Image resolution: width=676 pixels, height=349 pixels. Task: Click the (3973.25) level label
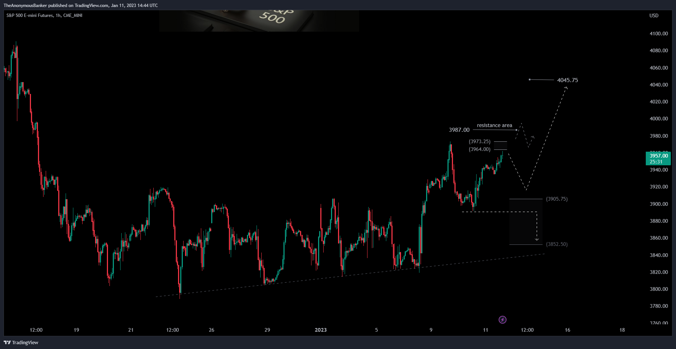pyautogui.click(x=480, y=141)
